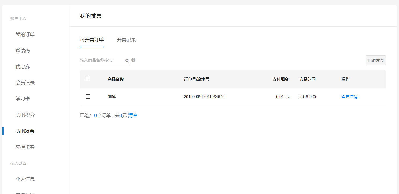Focus the 输入商品名称搜索 search field

[102, 60]
